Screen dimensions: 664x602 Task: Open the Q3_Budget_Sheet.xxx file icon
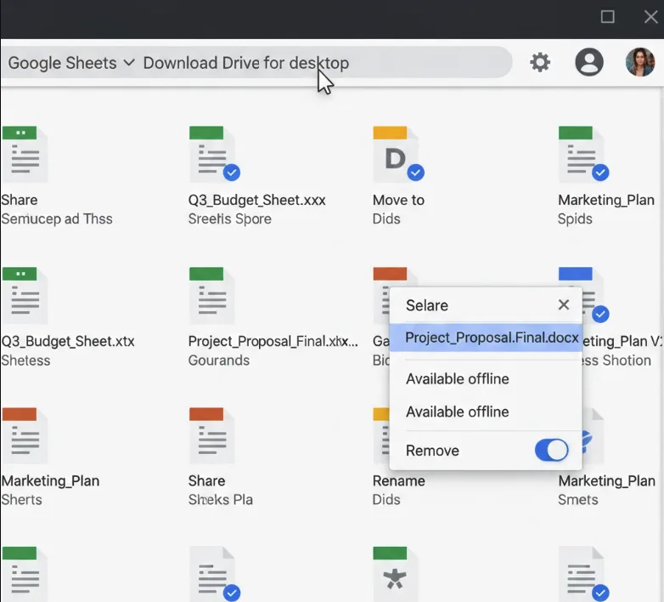pos(211,155)
